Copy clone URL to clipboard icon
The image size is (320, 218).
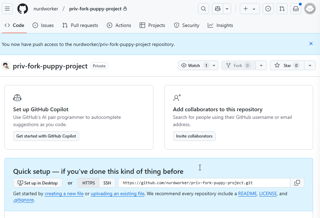[297, 183]
